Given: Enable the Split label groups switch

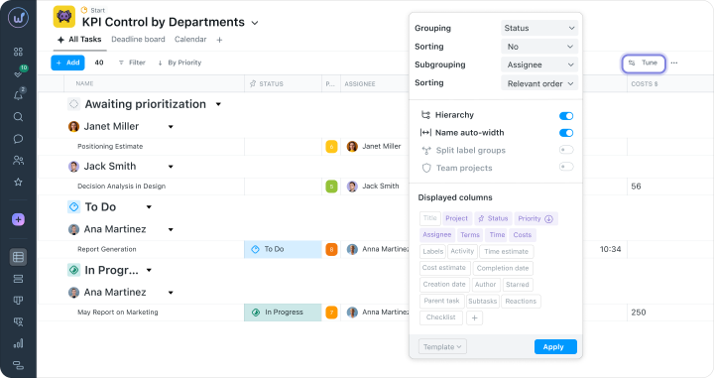Looking at the screenshot, I should 566,150.
